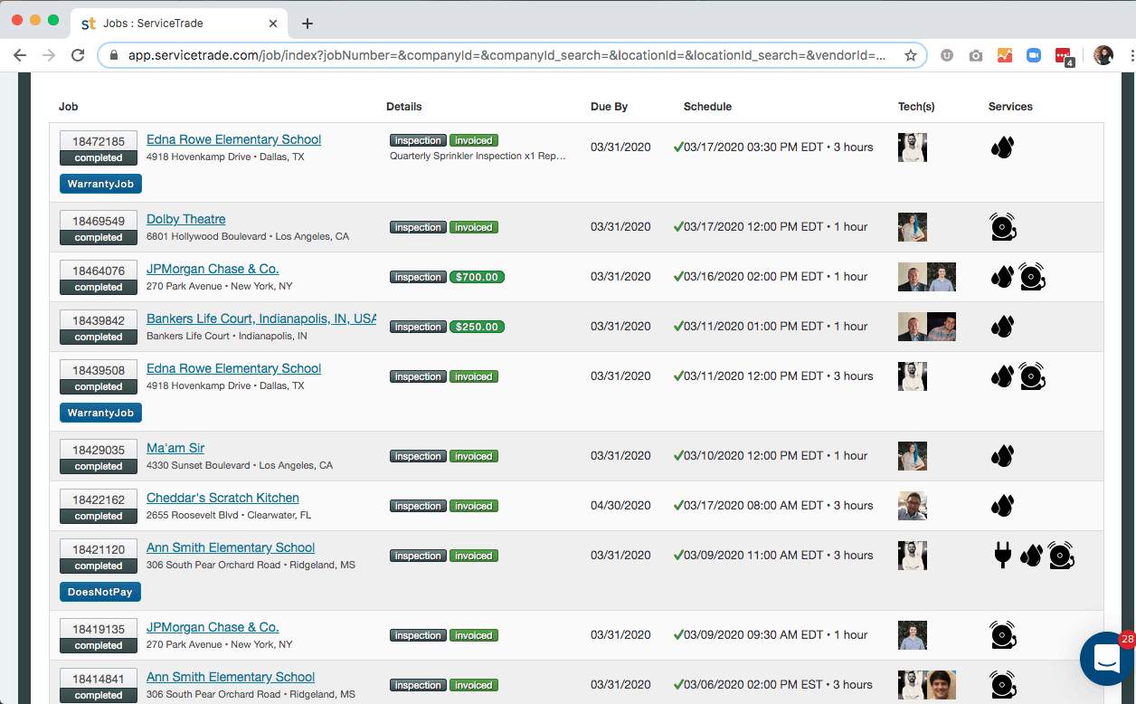This screenshot has width=1136, height=704.
Task: Open Ann Smith Elementary School job 18421120 link
Action: pos(231,547)
